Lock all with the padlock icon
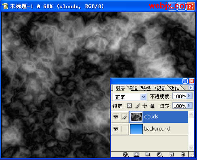 click(x=152, y=106)
